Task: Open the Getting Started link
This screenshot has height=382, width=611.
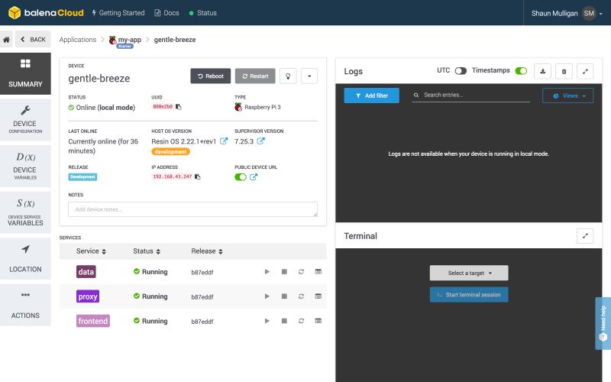Action: 118,13
